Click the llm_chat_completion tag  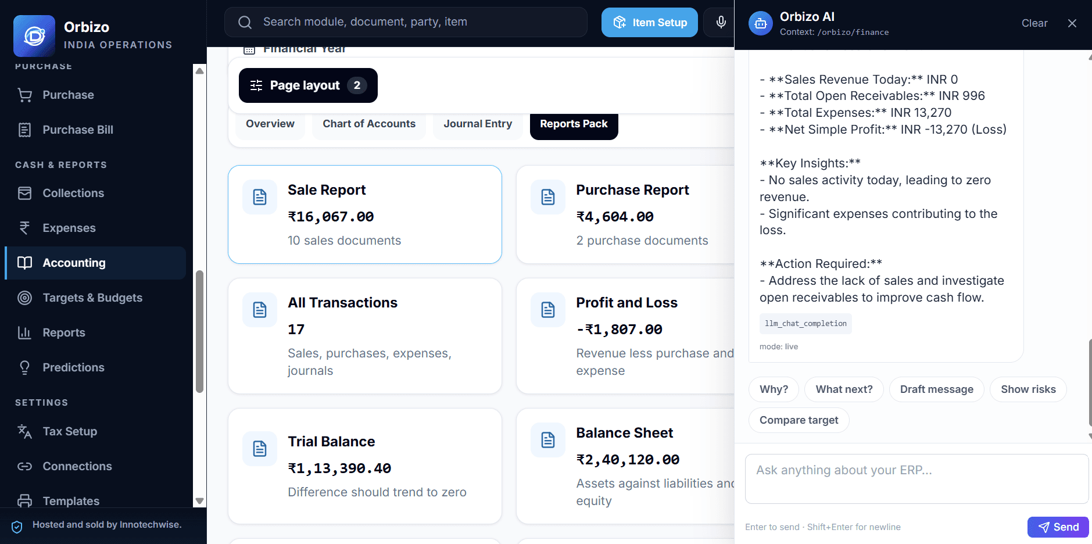tap(805, 324)
